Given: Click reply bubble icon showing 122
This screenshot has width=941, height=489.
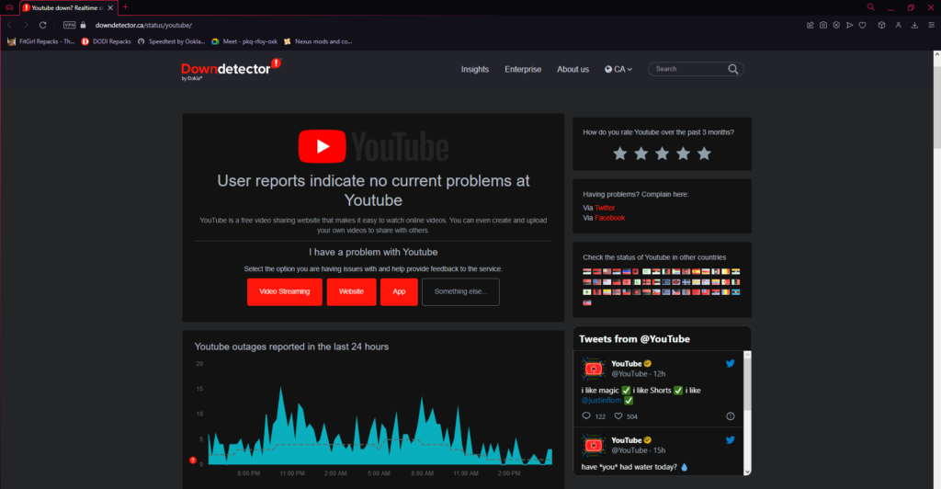Looking at the screenshot, I should point(586,415).
